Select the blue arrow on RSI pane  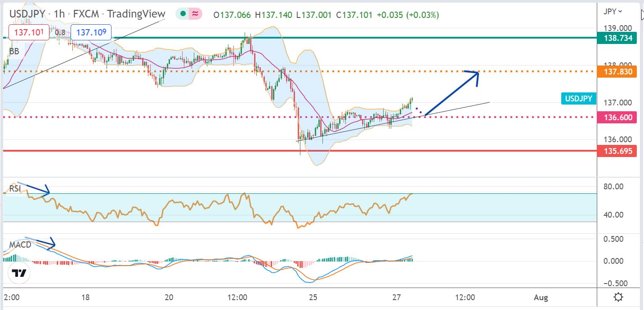38,190
